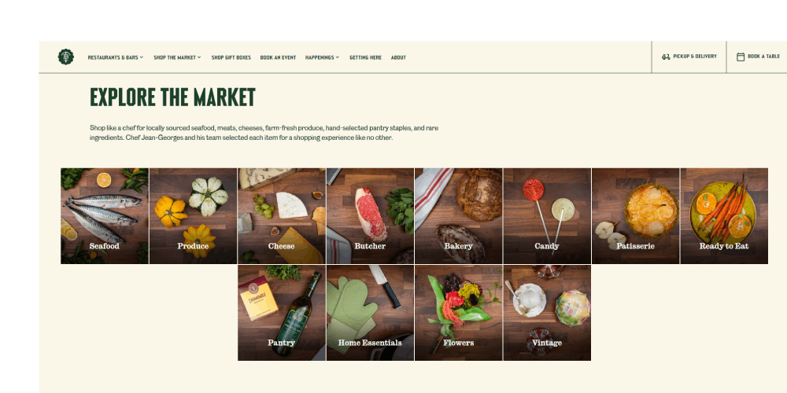Select the Produce category tile
Viewport: 787px width, 393px height.
tap(194, 216)
